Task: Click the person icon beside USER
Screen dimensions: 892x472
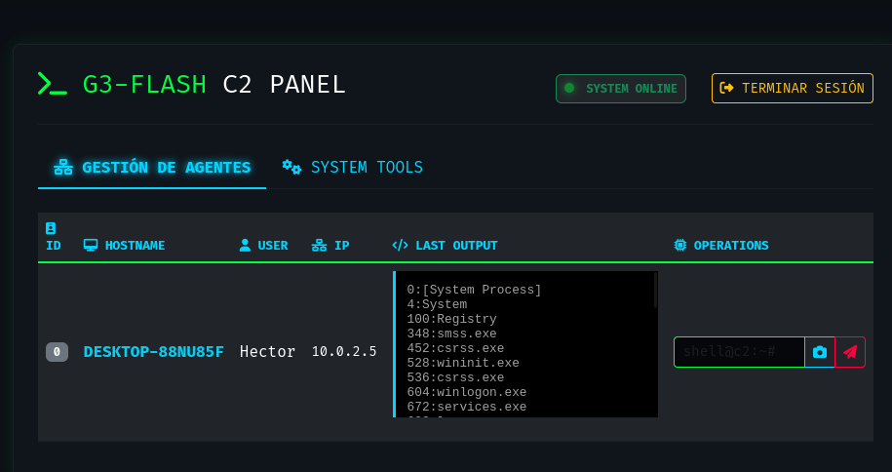Action: click(245, 246)
